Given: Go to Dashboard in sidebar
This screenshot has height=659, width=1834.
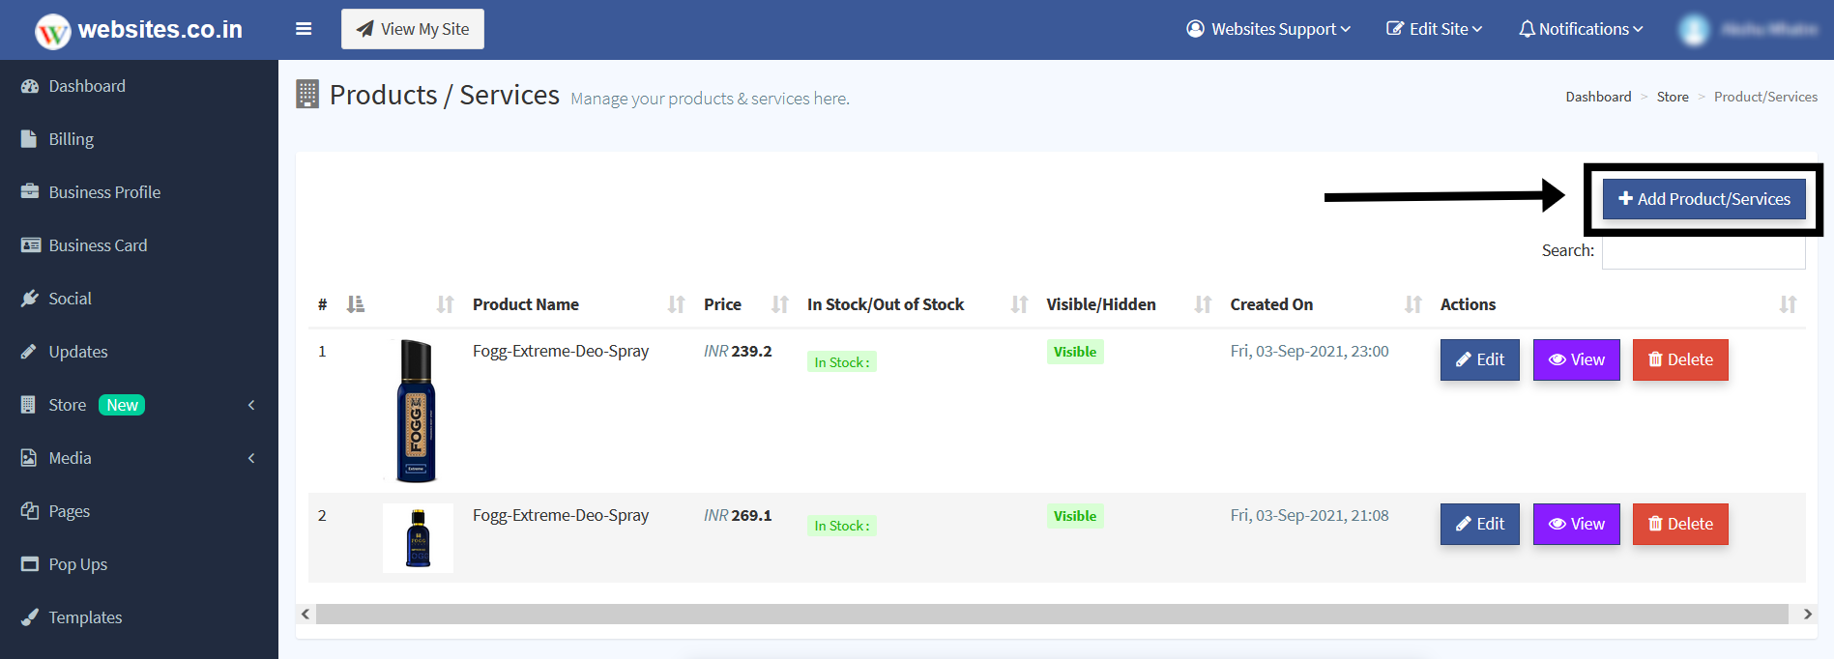Looking at the screenshot, I should point(87,86).
